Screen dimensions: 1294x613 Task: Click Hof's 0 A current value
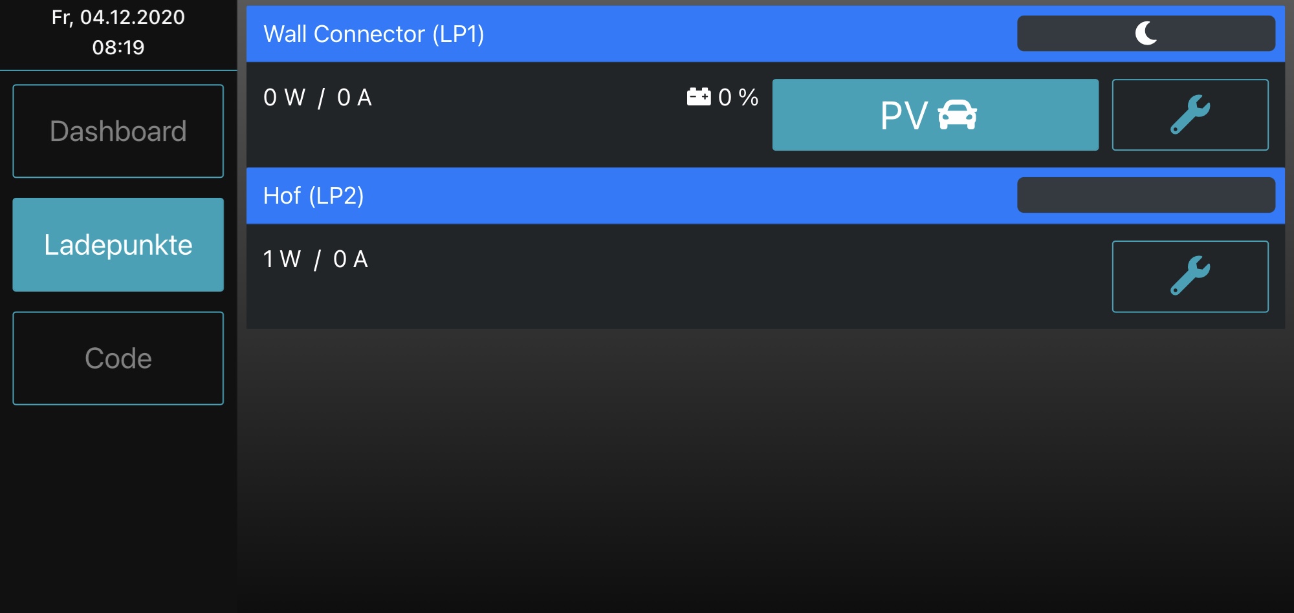(350, 259)
